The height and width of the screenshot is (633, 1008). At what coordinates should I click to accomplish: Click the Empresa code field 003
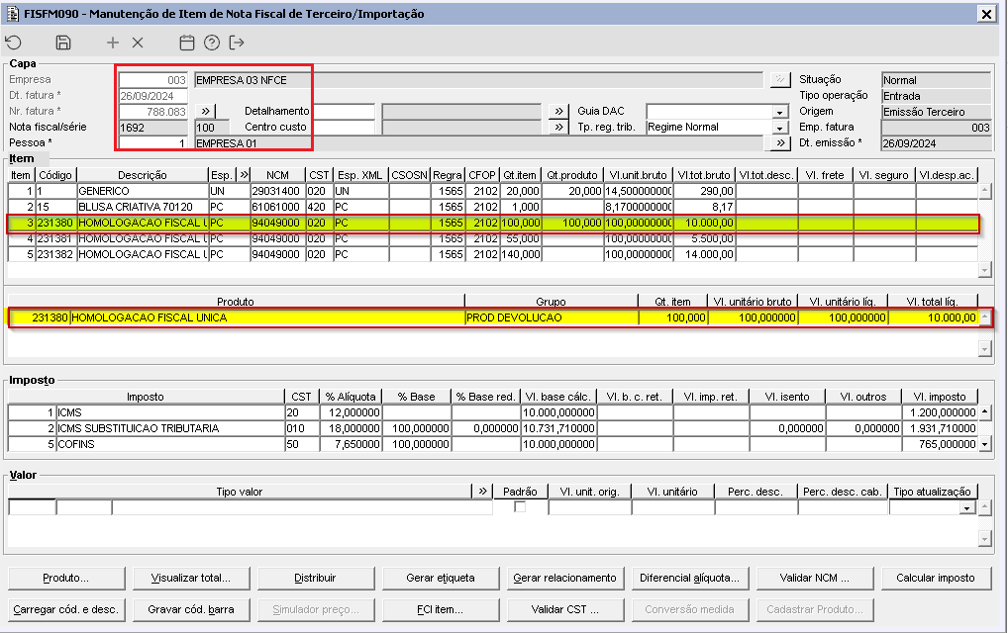coord(153,79)
